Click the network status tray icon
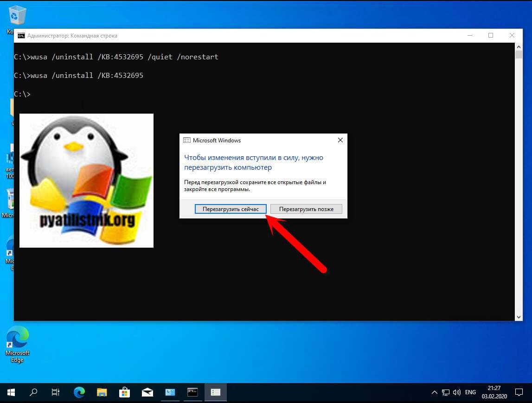The height and width of the screenshot is (403, 532). pyautogui.click(x=445, y=392)
